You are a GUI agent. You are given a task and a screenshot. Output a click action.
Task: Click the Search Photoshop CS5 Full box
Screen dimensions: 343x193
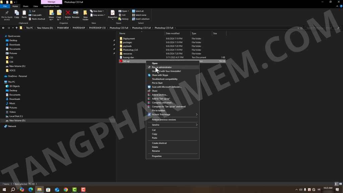click(322, 28)
